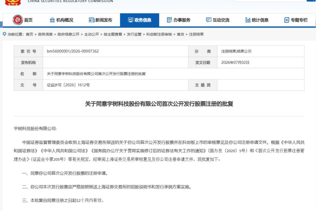The width and height of the screenshot is (316, 211).
Task: Click the 科创板注册审核 breadcrumb link
Action: click(x=159, y=34)
